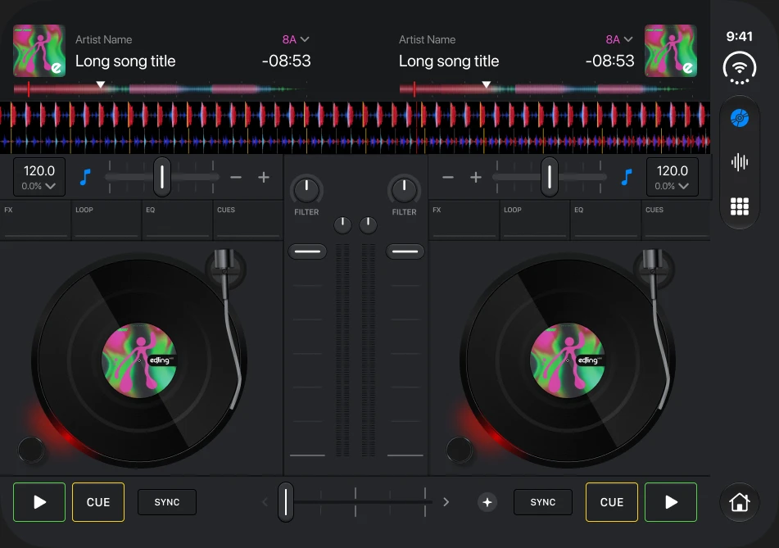This screenshot has width=779, height=548.
Task: Decrease left deck pitch with minus
Action: (x=236, y=178)
